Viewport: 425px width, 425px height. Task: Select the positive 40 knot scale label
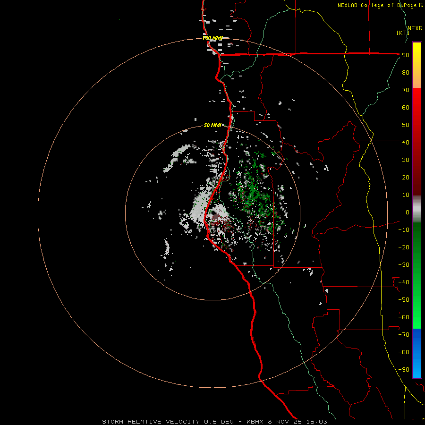(x=406, y=143)
